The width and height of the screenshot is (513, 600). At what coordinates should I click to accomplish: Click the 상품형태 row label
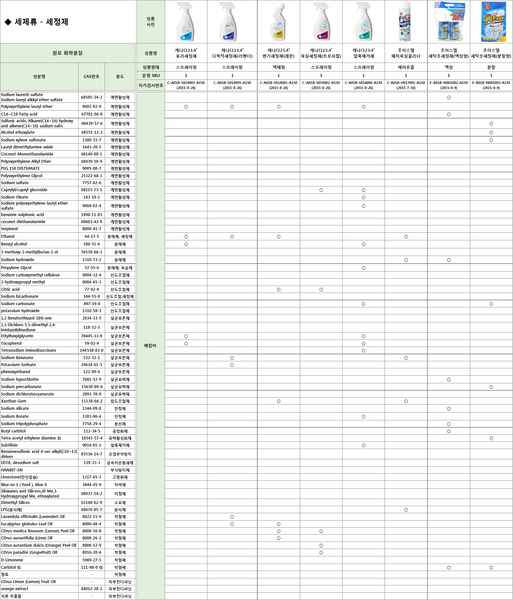(151, 67)
